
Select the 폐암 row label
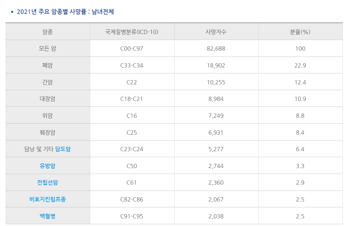(x=47, y=65)
